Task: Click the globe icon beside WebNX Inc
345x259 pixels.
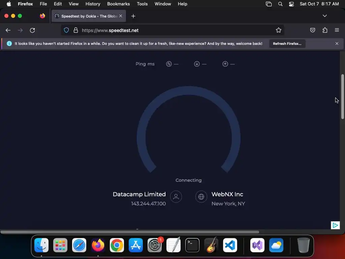Action: (x=201, y=197)
